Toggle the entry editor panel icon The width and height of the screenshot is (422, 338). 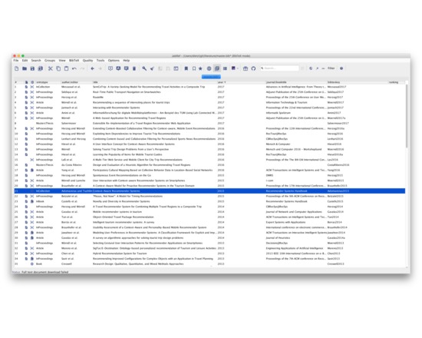coord(176,68)
